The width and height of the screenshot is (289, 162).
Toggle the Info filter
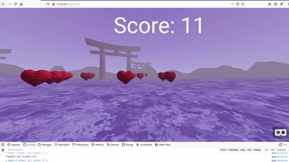pos(249,150)
